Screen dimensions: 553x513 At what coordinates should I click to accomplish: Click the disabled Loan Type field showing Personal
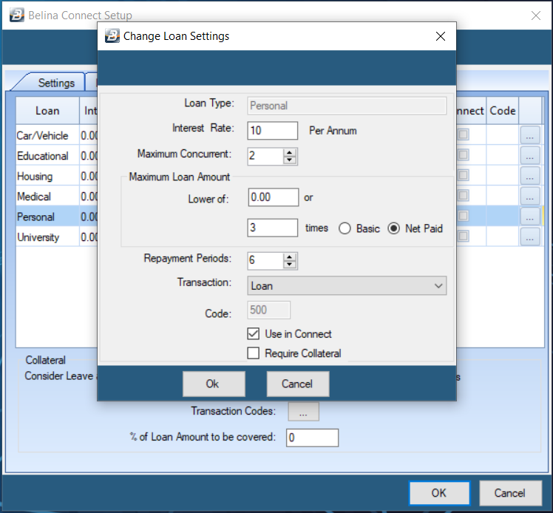[347, 106]
